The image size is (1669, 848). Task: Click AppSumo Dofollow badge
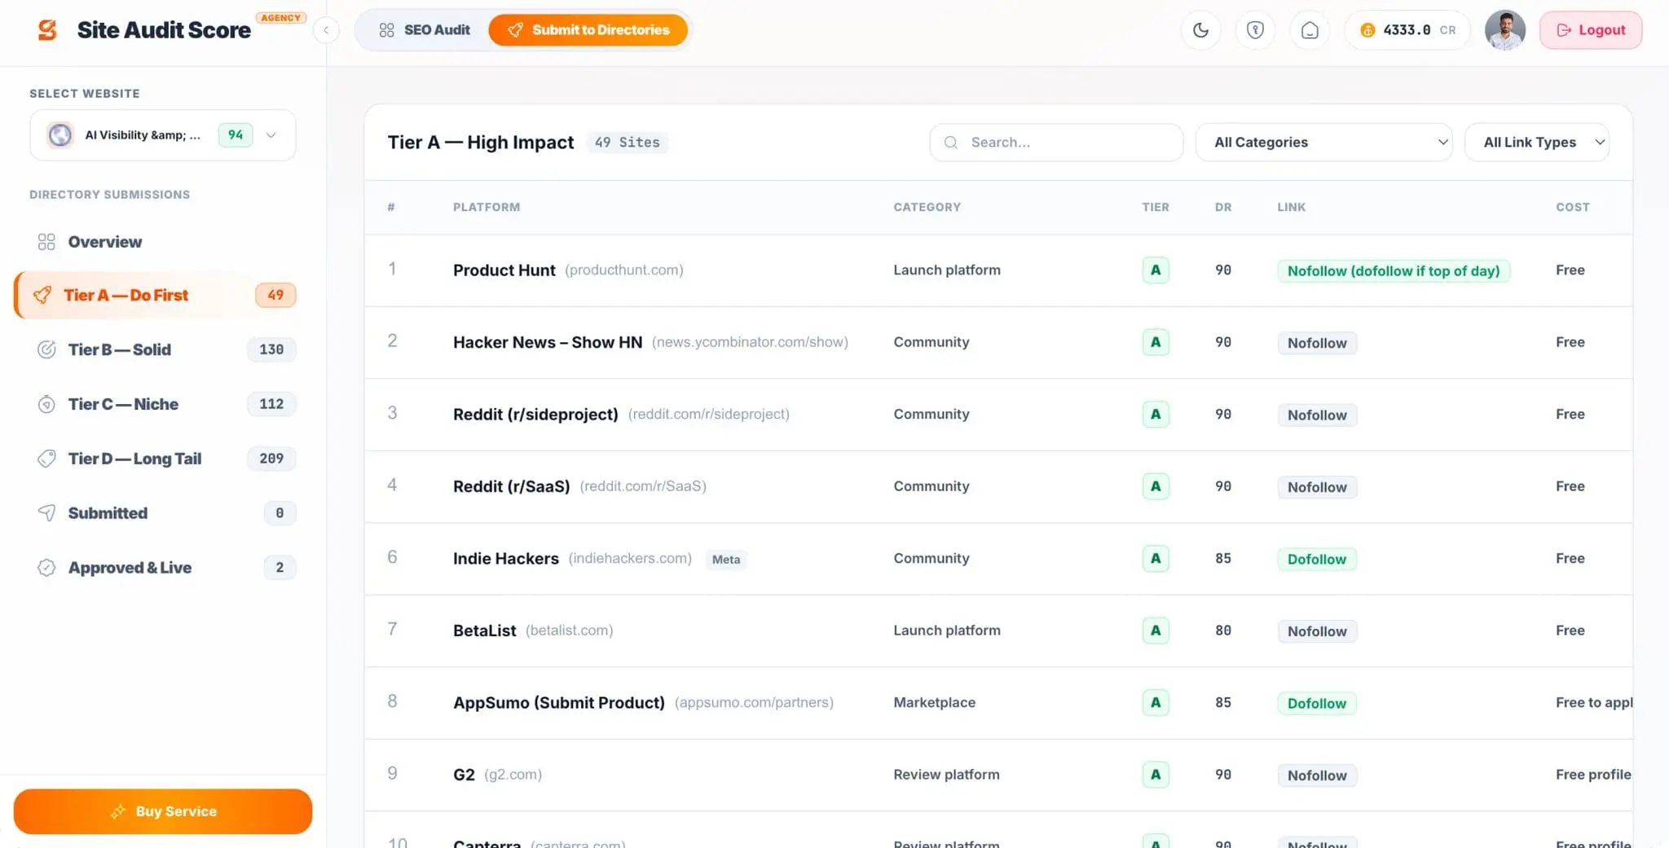pyautogui.click(x=1317, y=704)
